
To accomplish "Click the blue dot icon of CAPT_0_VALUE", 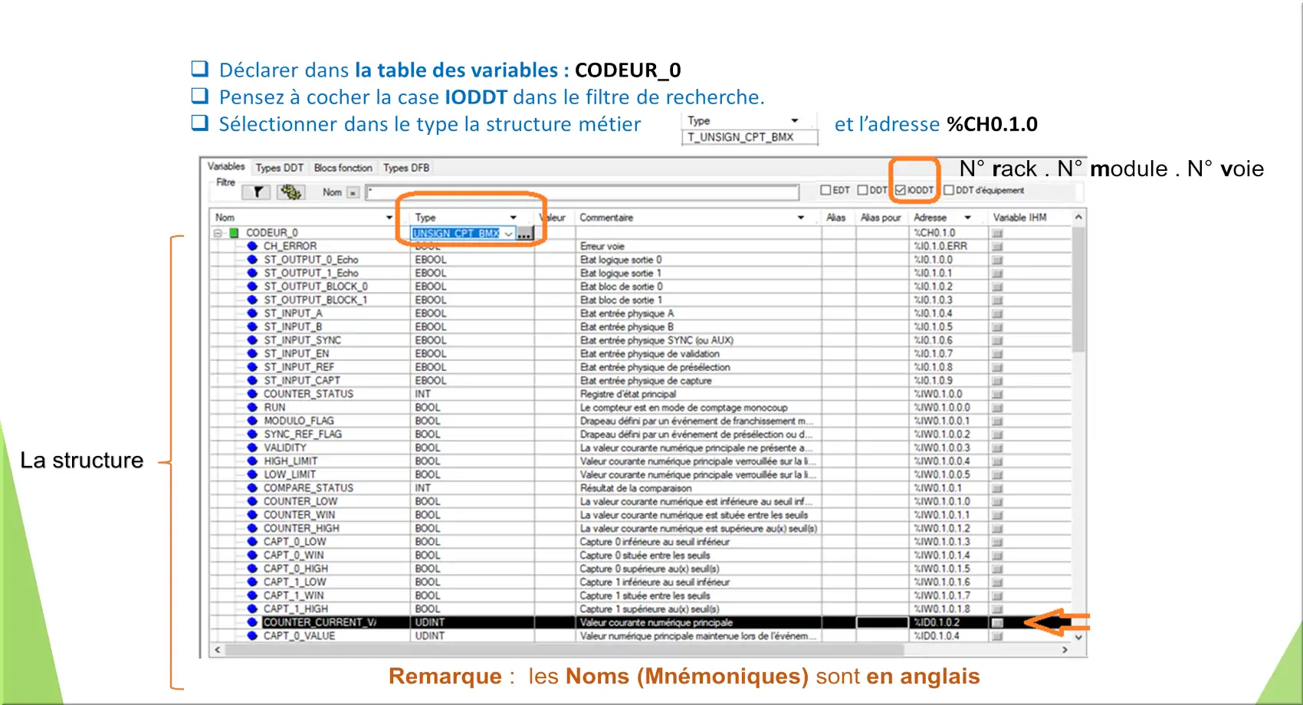I will (251, 636).
